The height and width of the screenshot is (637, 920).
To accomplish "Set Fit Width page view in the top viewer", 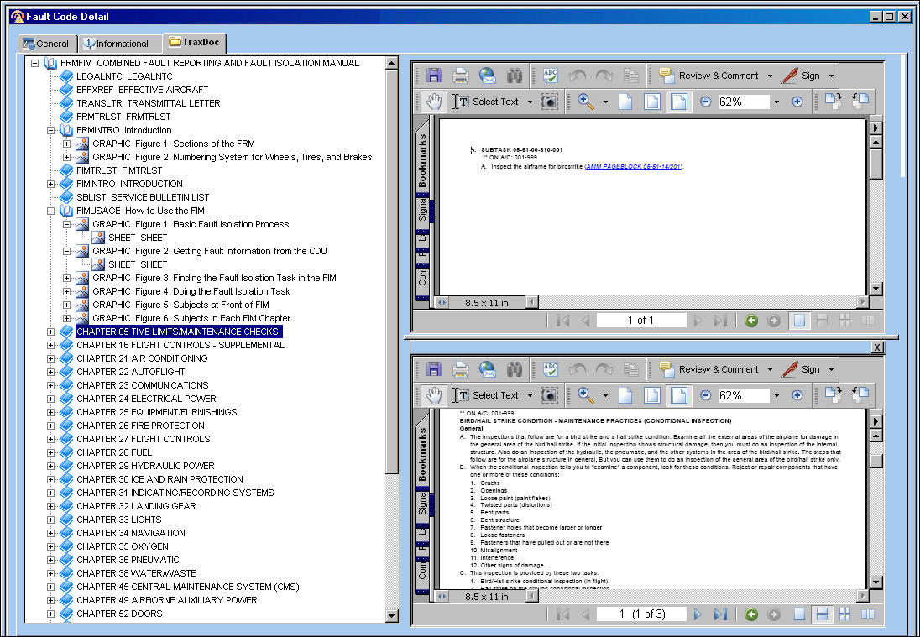I will point(678,102).
